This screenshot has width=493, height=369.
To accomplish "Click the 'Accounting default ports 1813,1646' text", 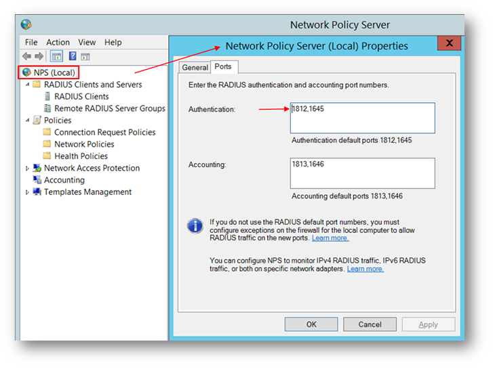I will pos(347,196).
